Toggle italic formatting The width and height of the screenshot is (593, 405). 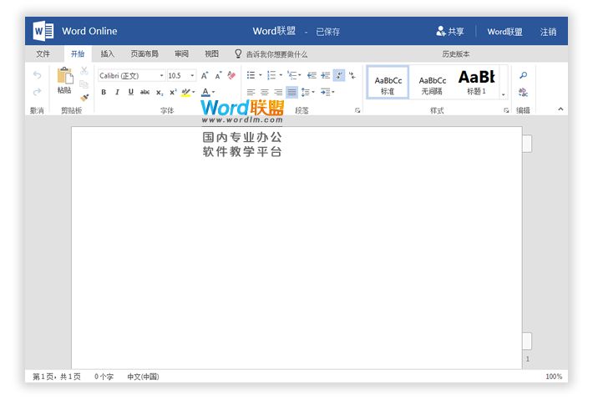click(117, 92)
